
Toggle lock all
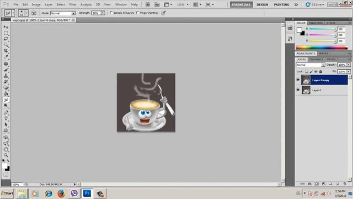click(320, 71)
